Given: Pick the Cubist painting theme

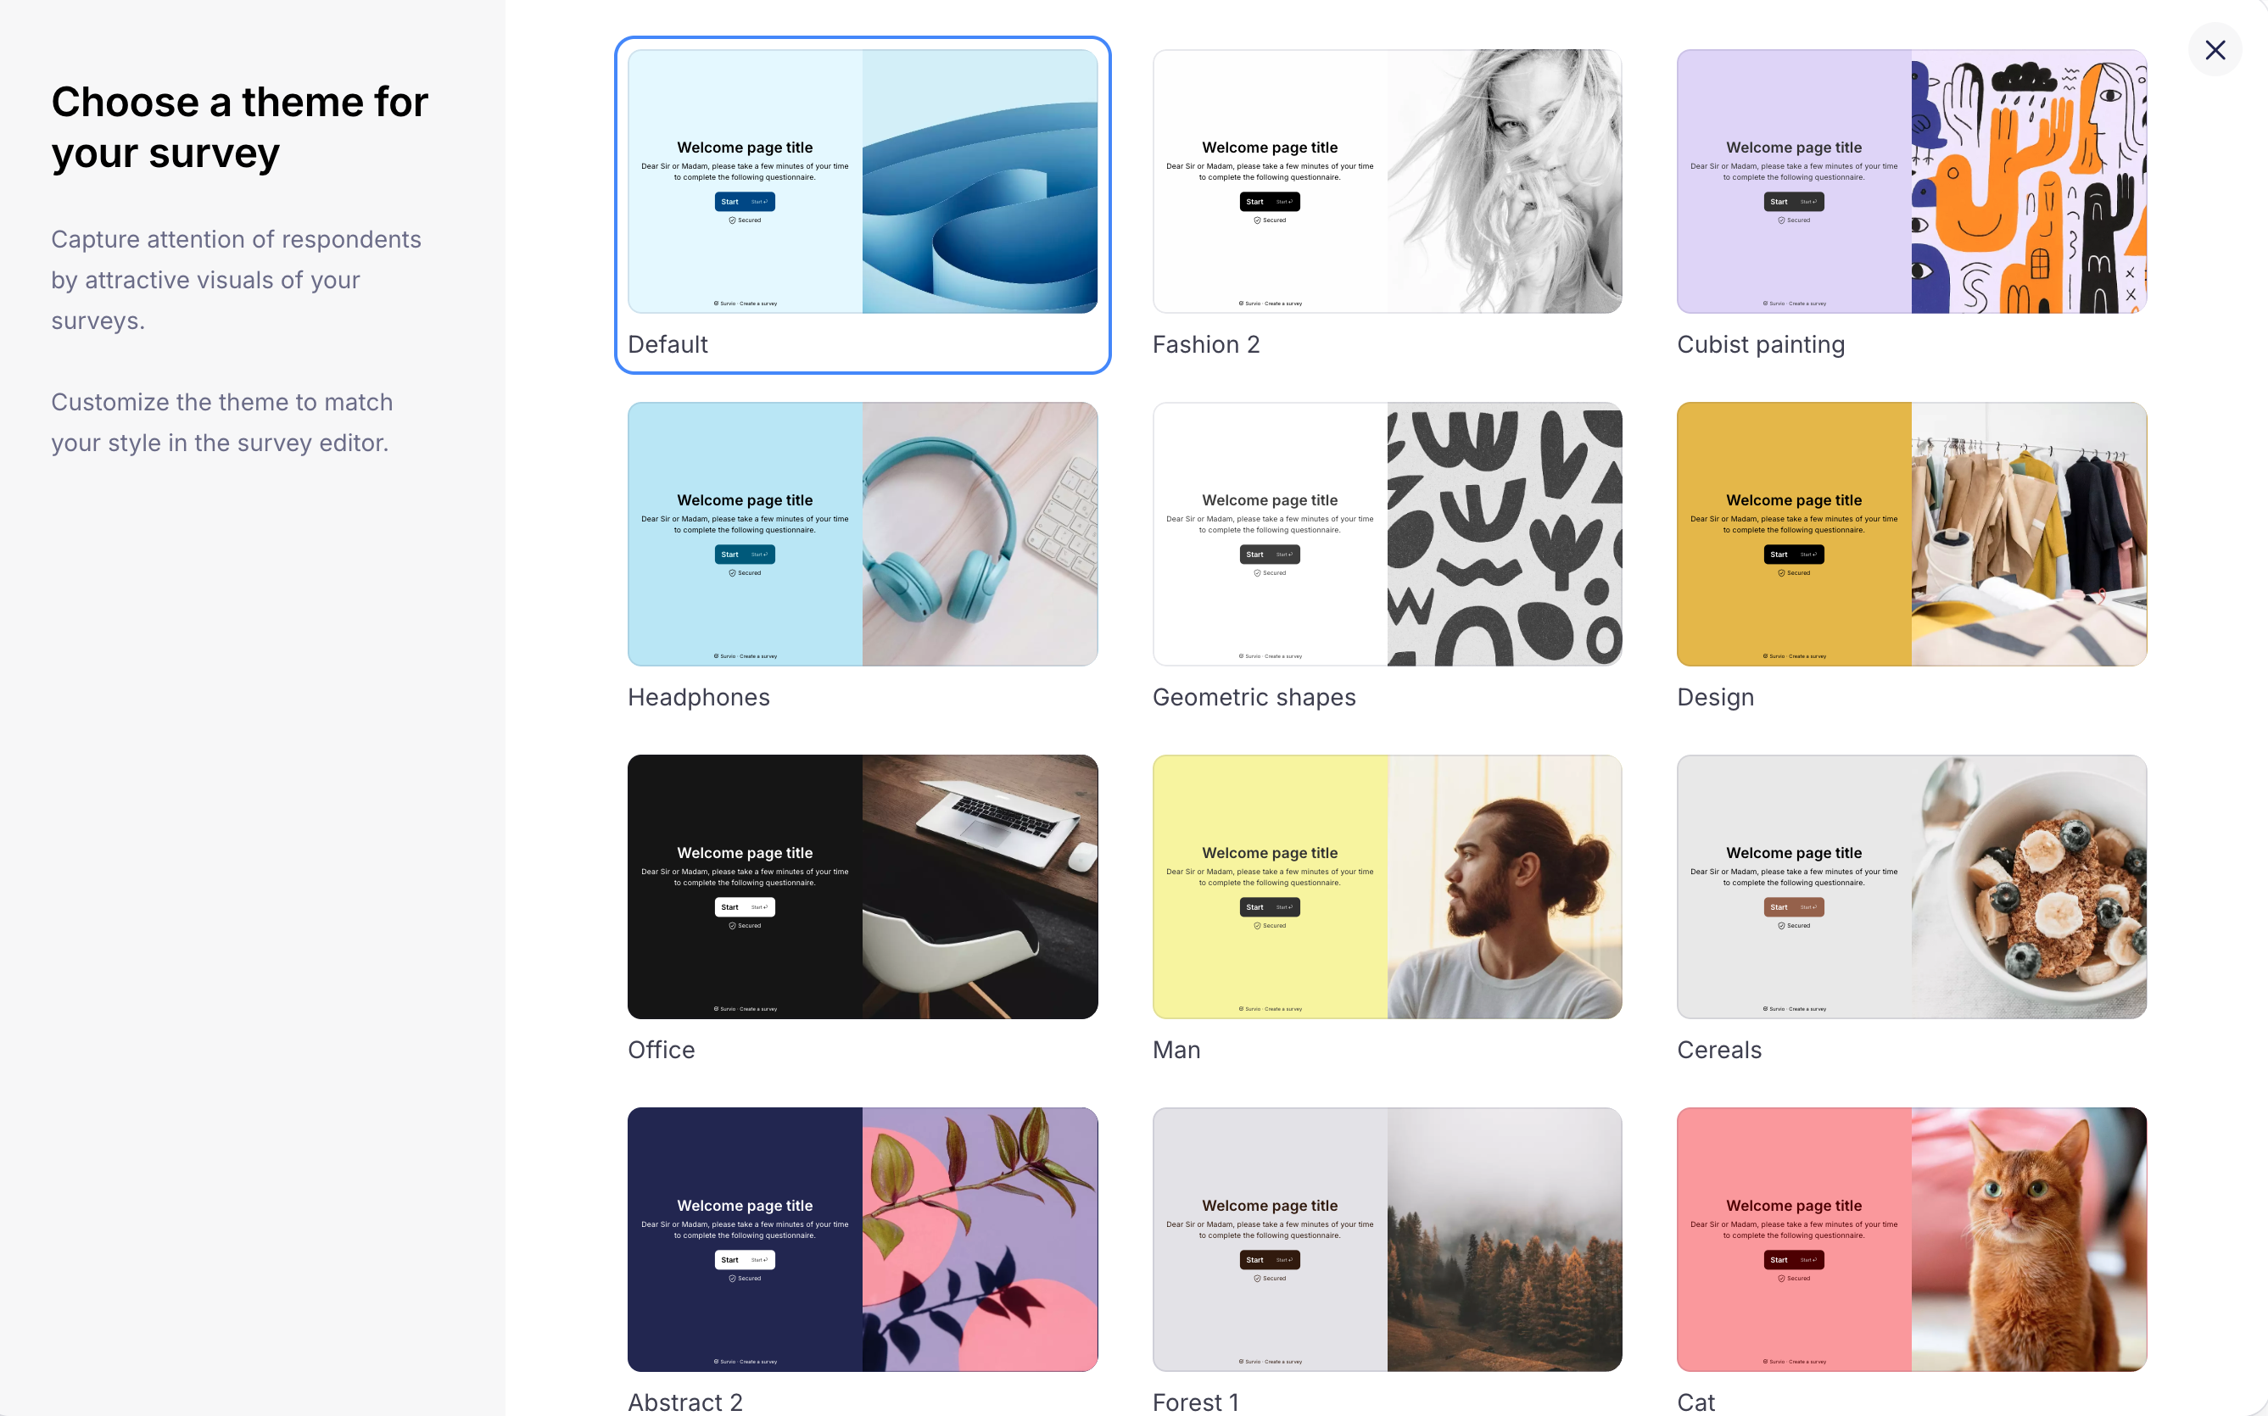Looking at the screenshot, I should click(x=1911, y=181).
